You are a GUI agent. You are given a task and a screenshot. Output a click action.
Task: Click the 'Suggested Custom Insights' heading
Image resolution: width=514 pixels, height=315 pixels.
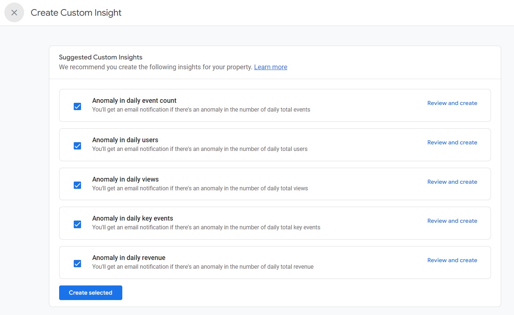[x=101, y=57]
